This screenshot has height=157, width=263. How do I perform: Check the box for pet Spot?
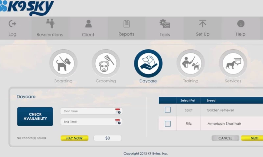(x=168, y=110)
